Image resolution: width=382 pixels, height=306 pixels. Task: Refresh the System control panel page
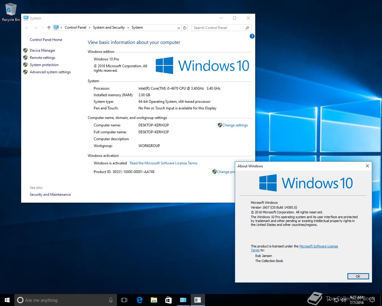click(185, 28)
